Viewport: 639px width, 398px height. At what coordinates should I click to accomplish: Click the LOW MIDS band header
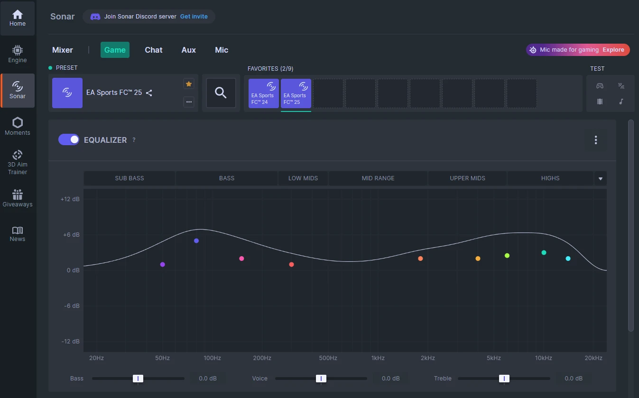coord(303,178)
